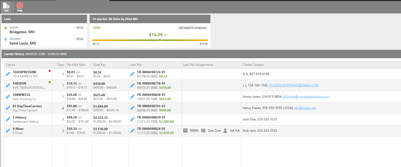This screenshot has width=401, height=167.
Task: Edit carrier 104EXPRESSINC pencil icon
Action: coord(8,74)
